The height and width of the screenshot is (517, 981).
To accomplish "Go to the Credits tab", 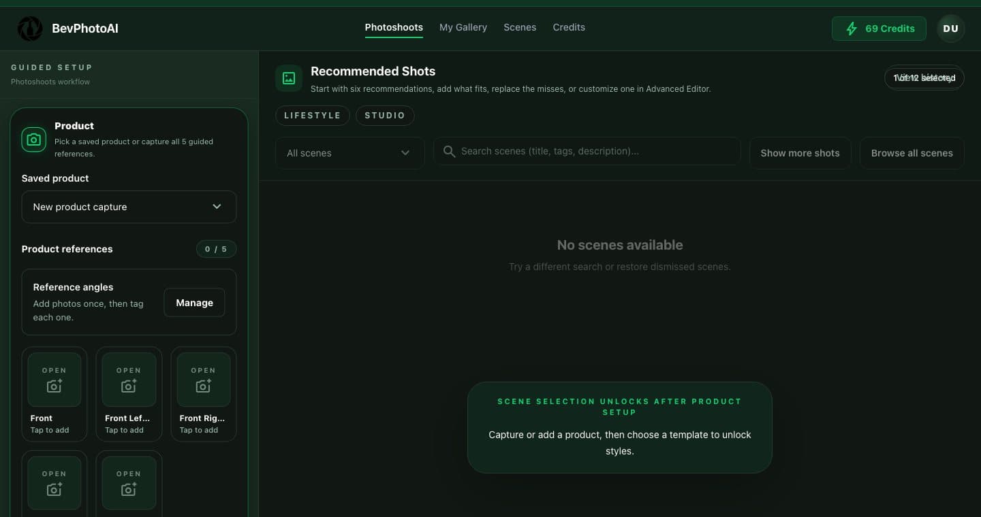I will [x=568, y=27].
